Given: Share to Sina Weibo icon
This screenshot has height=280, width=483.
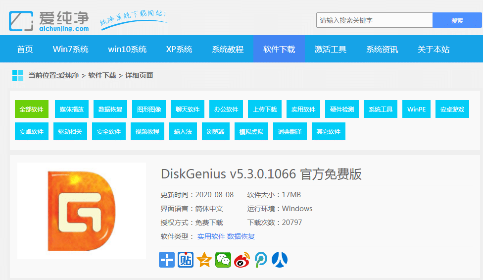Looking at the screenshot, I should click(x=242, y=260).
